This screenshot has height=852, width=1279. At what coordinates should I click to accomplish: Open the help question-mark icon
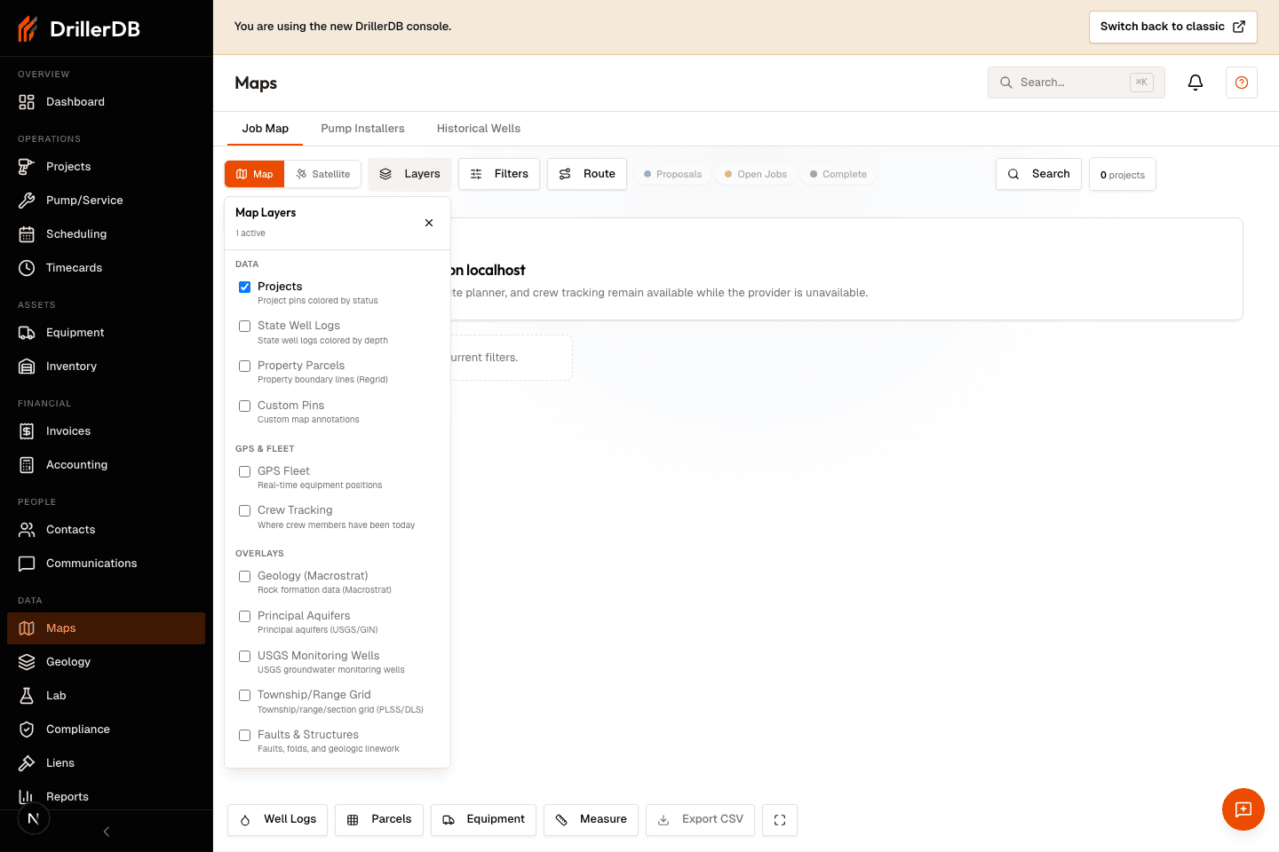tap(1242, 83)
